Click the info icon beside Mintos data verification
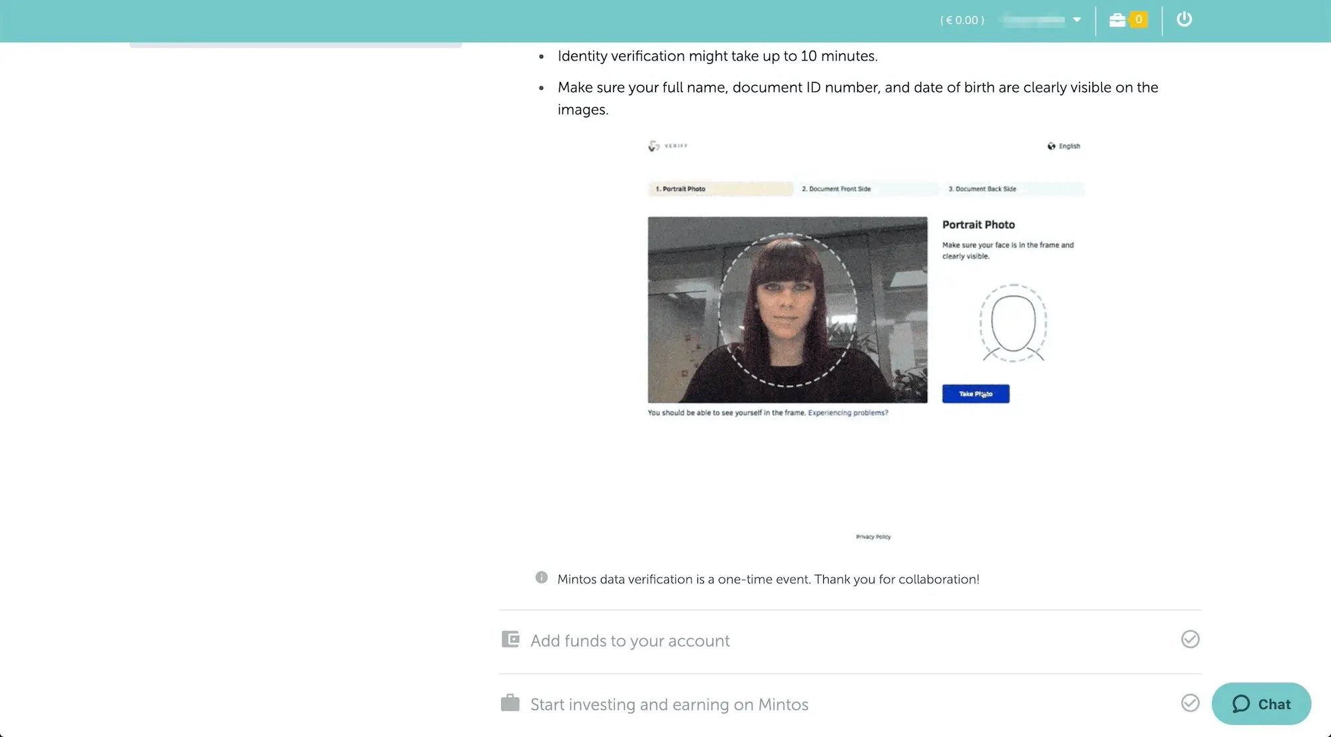 (542, 577)
